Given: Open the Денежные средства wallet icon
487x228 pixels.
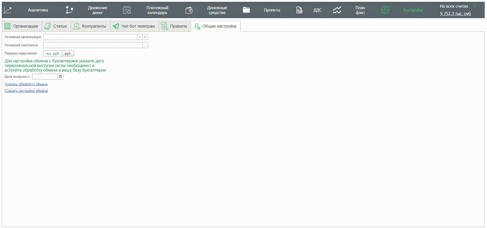Looking at the screenshot, I should pos(189,10).
